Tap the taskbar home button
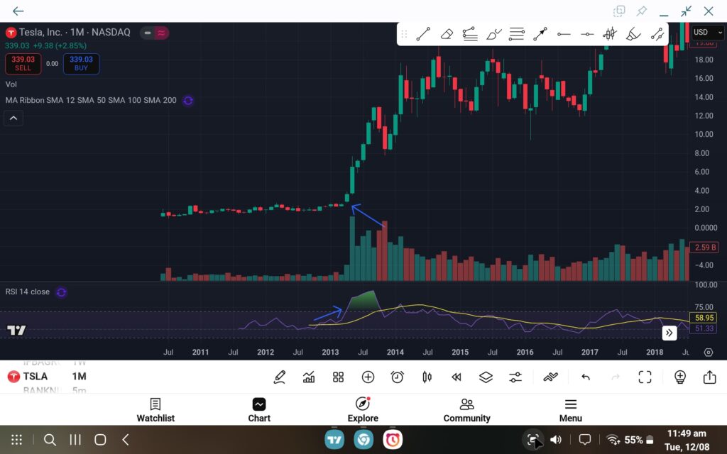The width and height of the screenshot is (727, 454). 100,440
